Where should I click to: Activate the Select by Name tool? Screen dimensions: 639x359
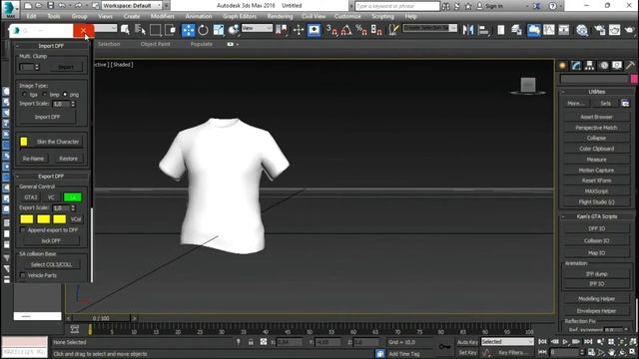[x=140, y=30]
